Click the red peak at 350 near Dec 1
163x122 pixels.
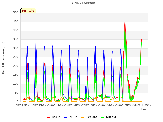(142, 39)
